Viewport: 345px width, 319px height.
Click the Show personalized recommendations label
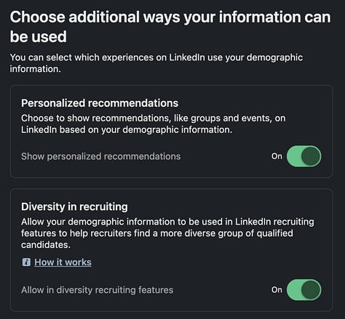(100, 156)
